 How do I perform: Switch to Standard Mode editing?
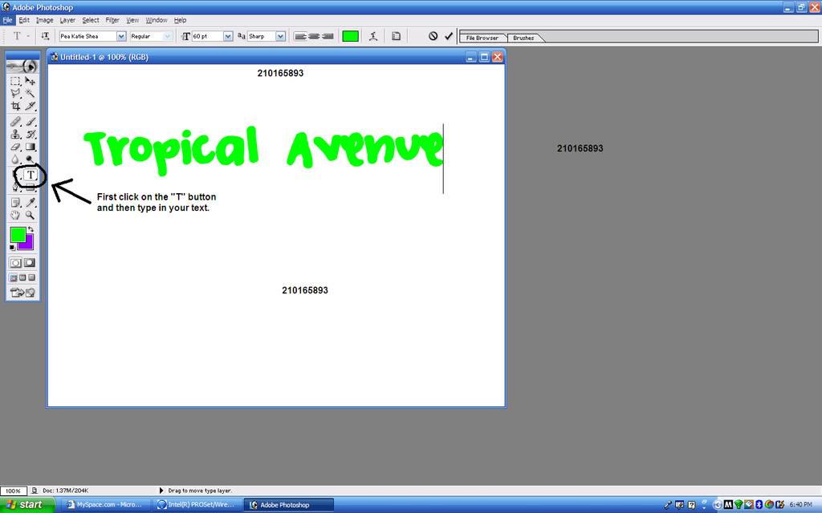point(16,263)
